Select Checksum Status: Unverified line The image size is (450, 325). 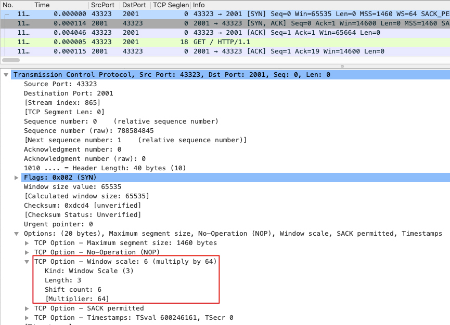coord(82,215)
